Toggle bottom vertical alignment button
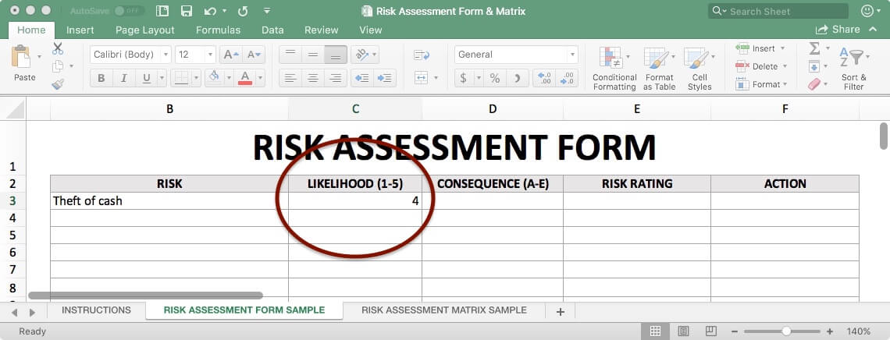Image resolution: width=890 pixels, height=340 pixels. coord(336,55)
